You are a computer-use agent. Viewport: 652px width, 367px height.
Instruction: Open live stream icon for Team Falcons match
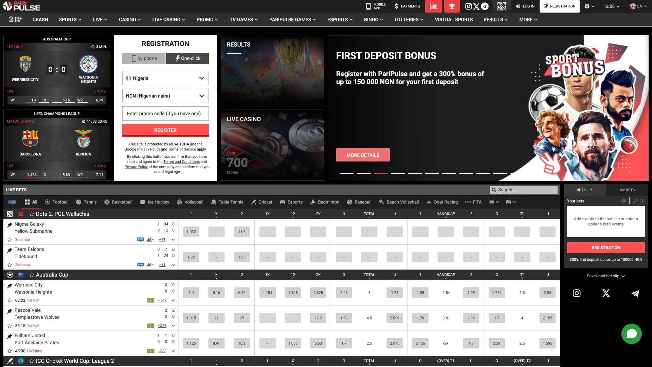coord(141,265)
